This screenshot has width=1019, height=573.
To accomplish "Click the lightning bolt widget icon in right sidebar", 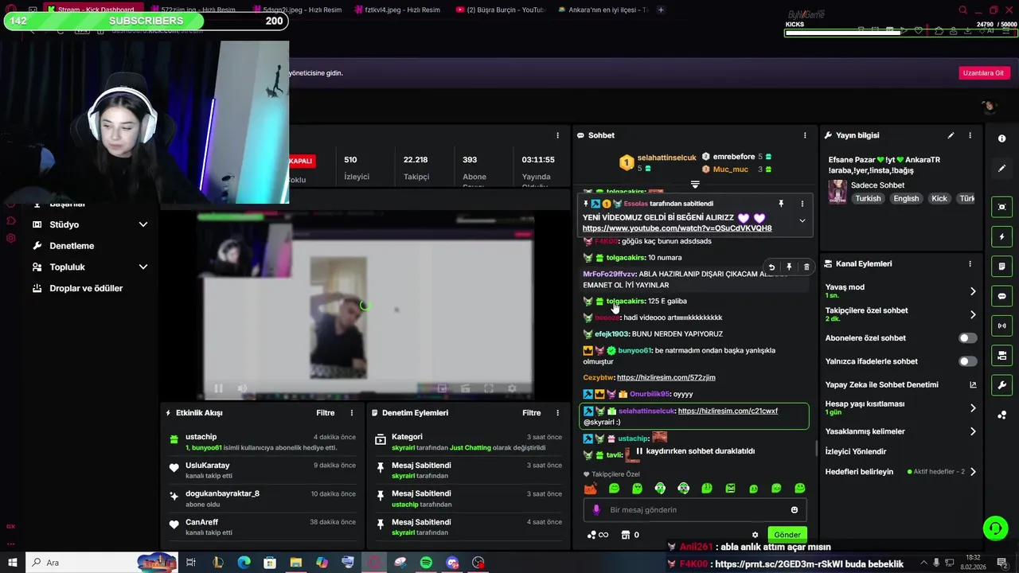I will (x=1002, y=237).
